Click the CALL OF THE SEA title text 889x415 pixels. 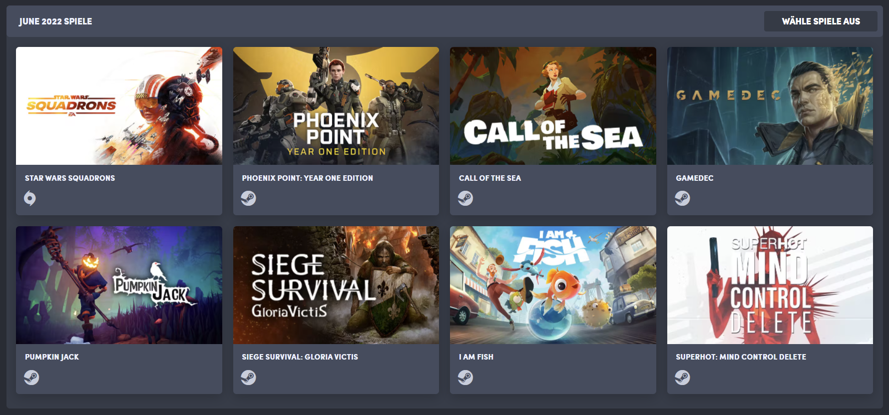click(x=490, y=178)
